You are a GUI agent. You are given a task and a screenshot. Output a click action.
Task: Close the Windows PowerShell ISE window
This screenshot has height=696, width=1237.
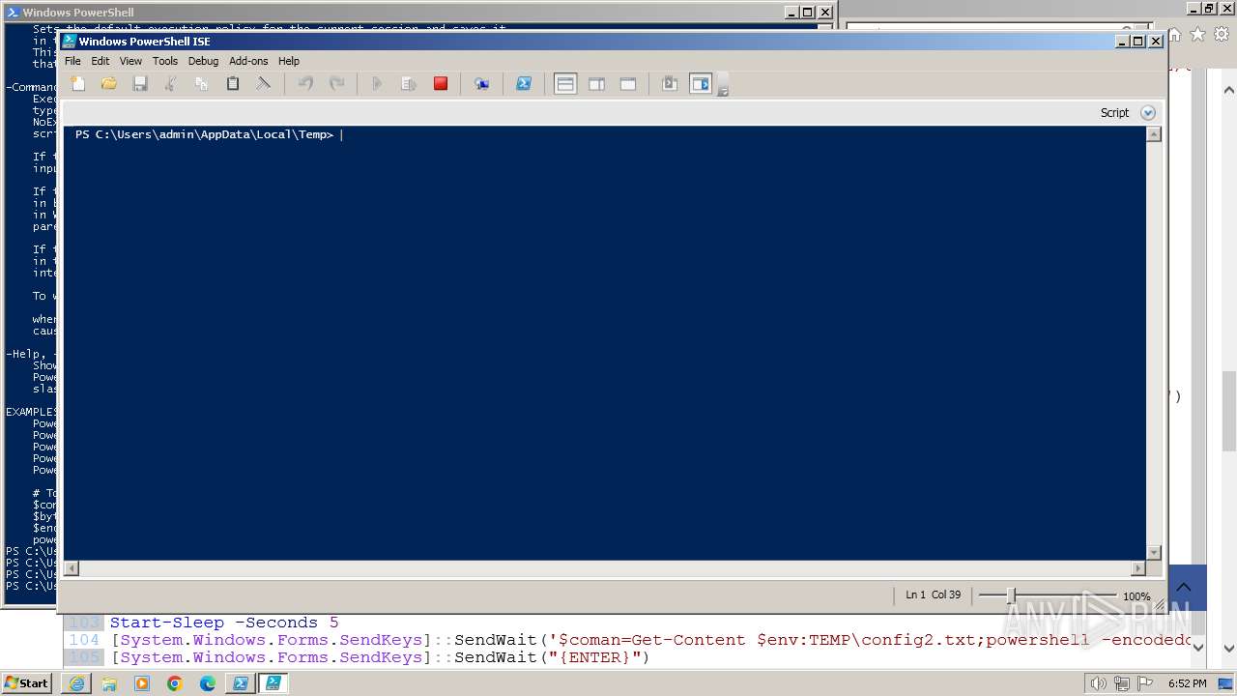1155,42
